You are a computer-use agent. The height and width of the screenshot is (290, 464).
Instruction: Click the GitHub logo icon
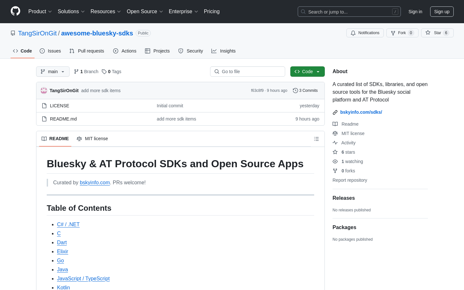(x=15, y=11)
